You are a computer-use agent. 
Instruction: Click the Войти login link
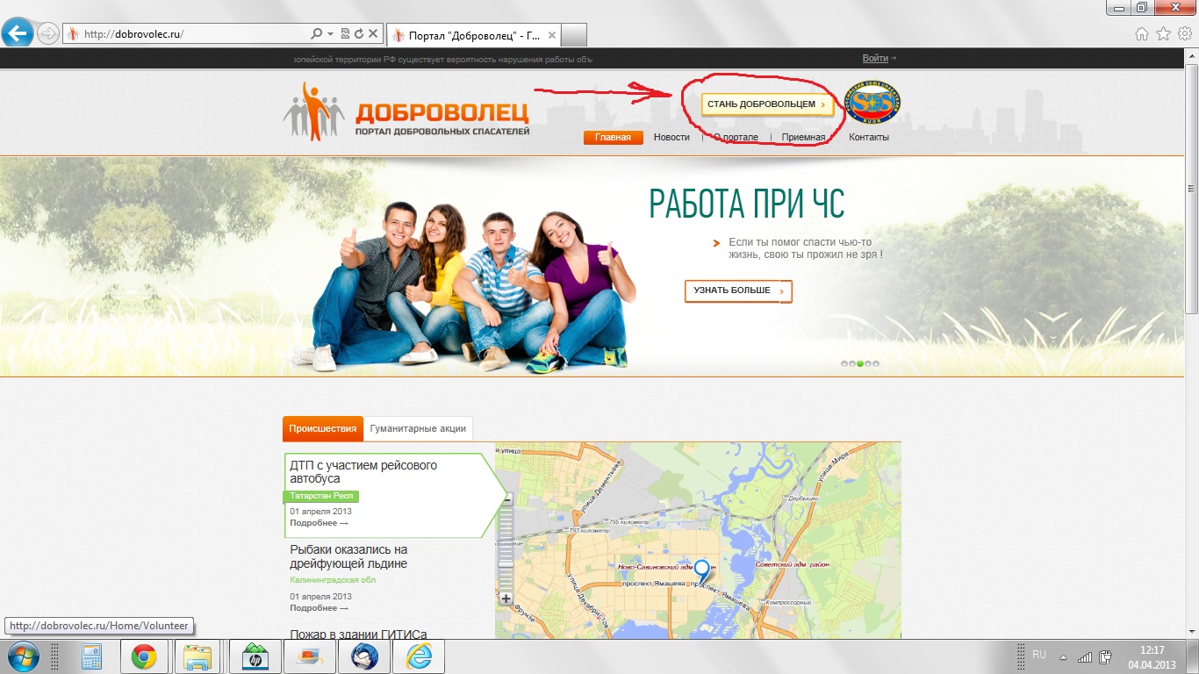click(875, 59)
